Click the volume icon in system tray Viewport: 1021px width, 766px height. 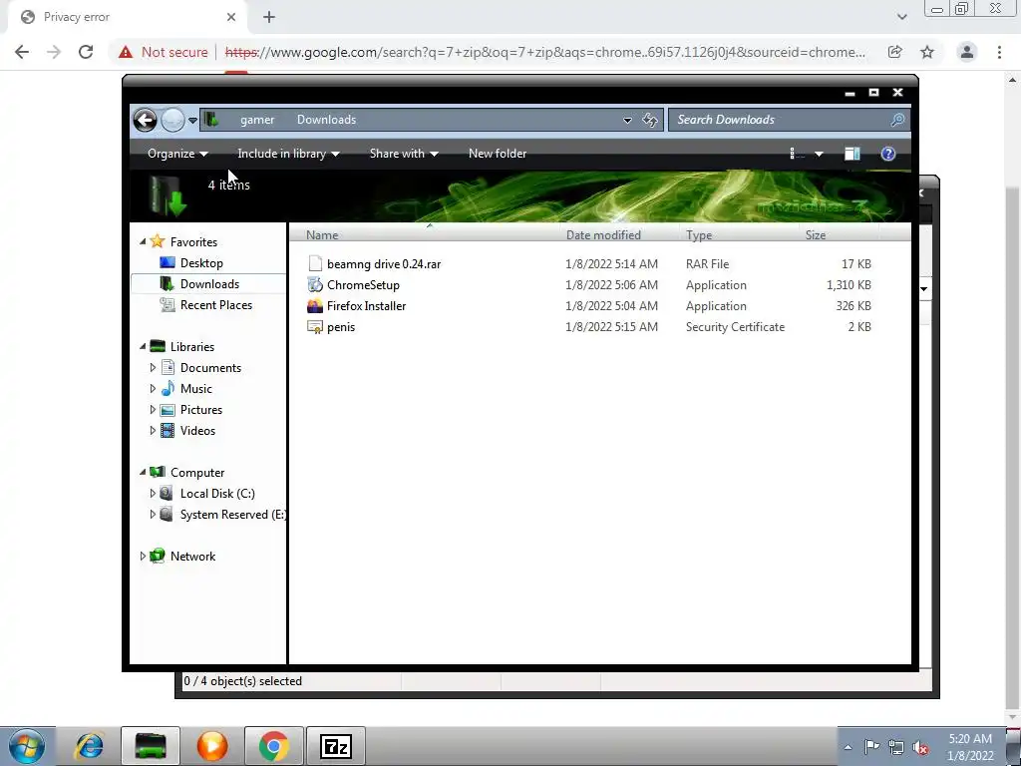pos(920,747)
